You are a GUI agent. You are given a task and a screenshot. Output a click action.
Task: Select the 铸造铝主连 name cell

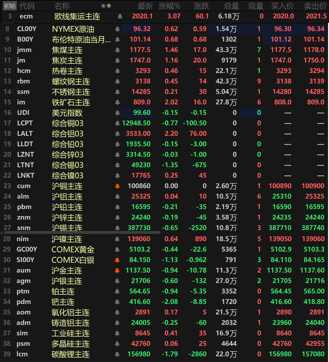coord(71,323)
